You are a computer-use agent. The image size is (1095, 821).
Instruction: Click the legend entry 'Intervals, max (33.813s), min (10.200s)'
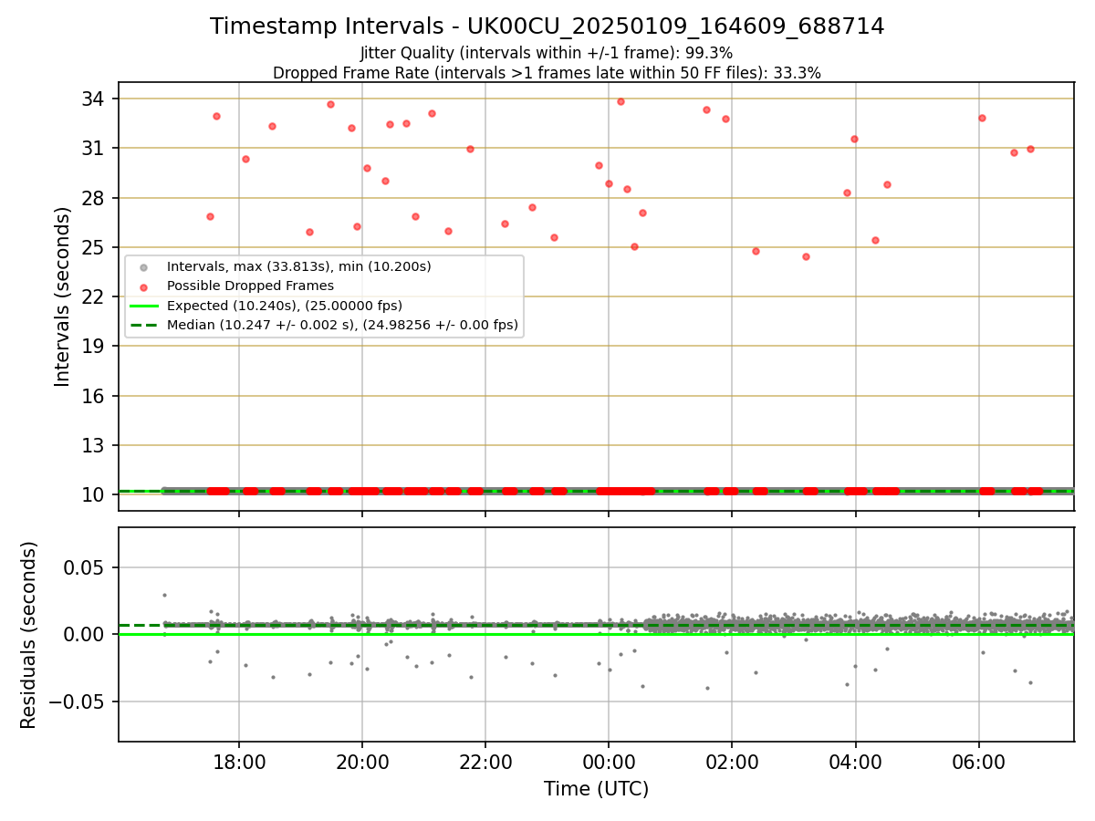tap(298, 266)
